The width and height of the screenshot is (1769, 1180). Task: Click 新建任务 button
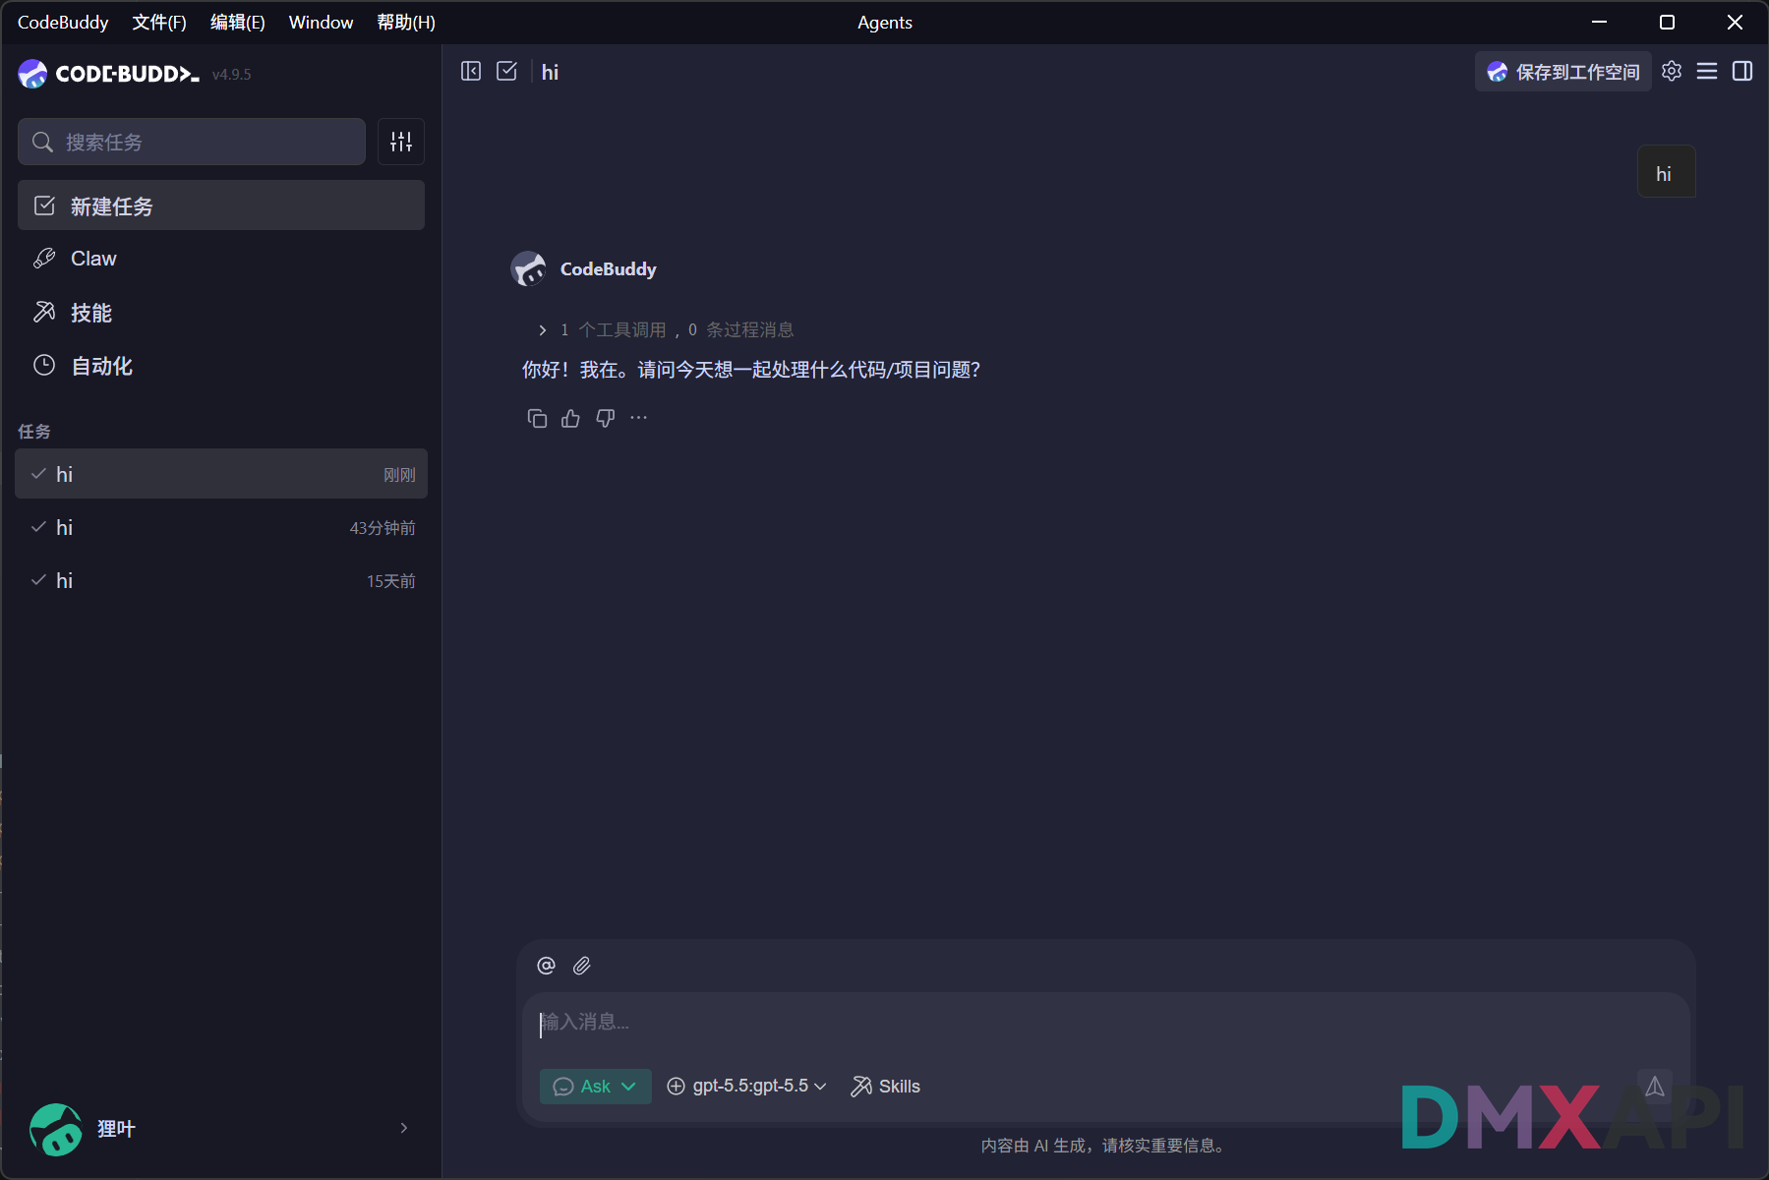coord(221,206)
